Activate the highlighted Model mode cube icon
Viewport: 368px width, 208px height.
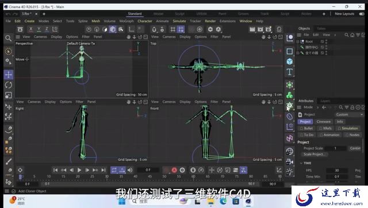click(113, 29)
